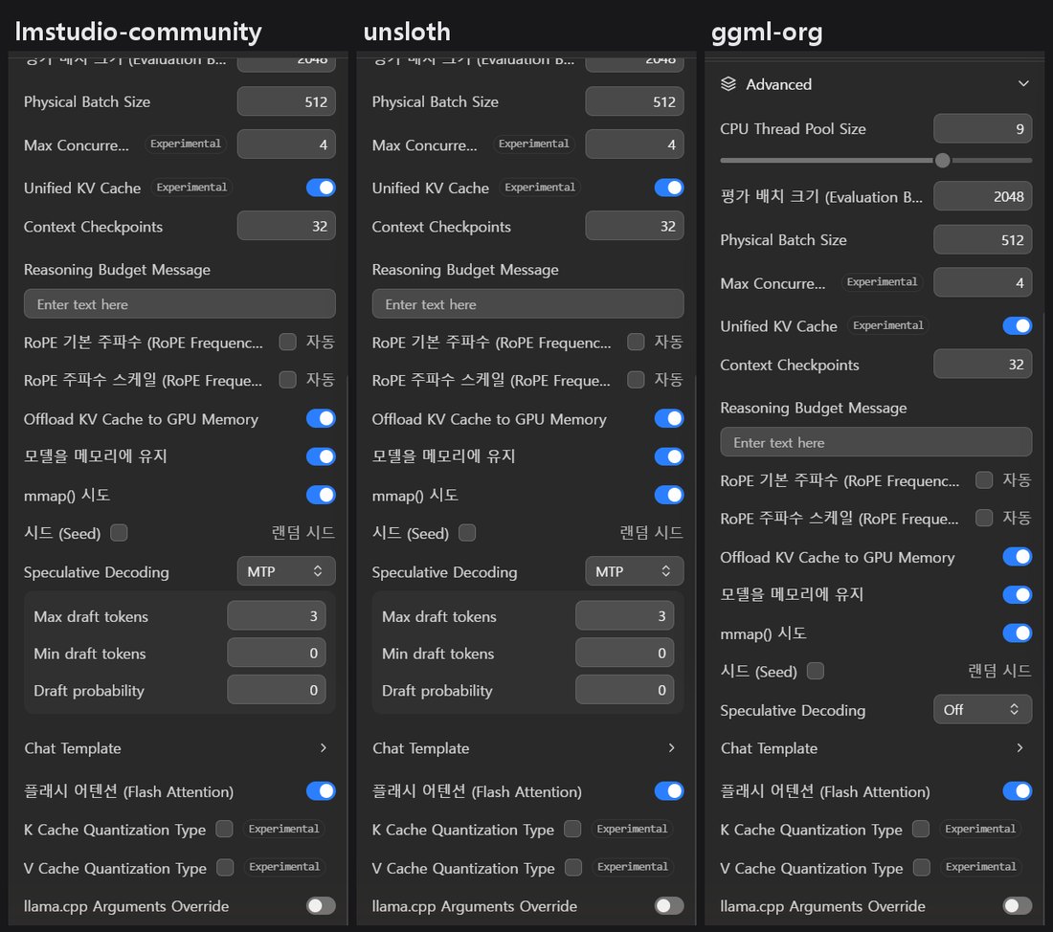This screenshot has height=932, width=1053.
Task: Disable Offload KV Cache to GPU in unsloth
Action: pyautogui.click(x=669, y=418)
